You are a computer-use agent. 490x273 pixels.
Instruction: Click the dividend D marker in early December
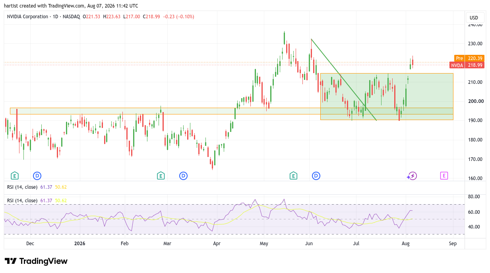click(x=37, y=176)
